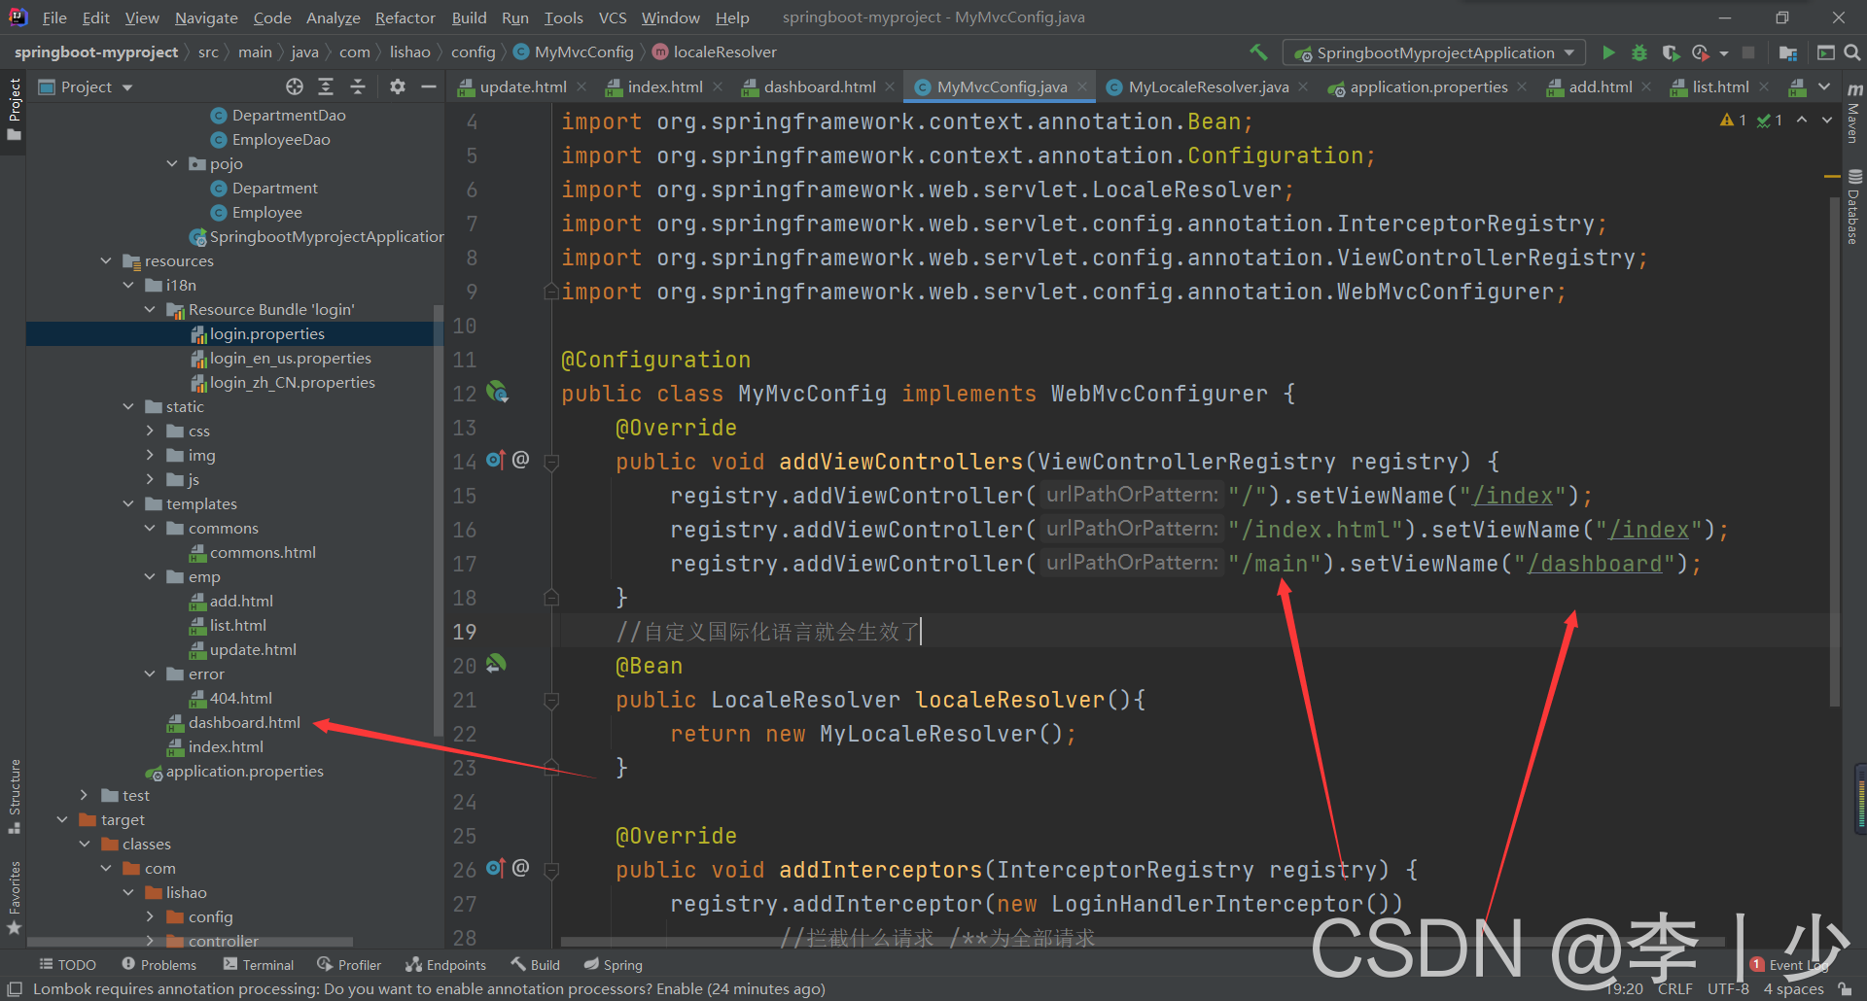This screenshot has height=1001, width=1867.
Task: Collapse the templates folder
Action: coord(128,503)
